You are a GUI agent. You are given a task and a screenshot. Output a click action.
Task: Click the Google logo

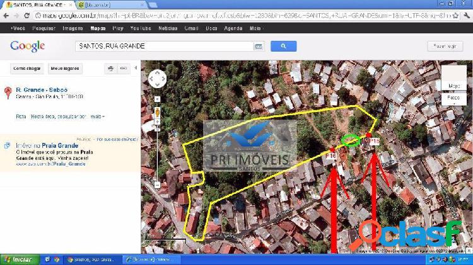tap(28, 47)
